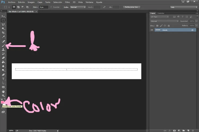This screenshot has height=132, width=199.
Task: Select the Hand tool
Action: [3, 91]
